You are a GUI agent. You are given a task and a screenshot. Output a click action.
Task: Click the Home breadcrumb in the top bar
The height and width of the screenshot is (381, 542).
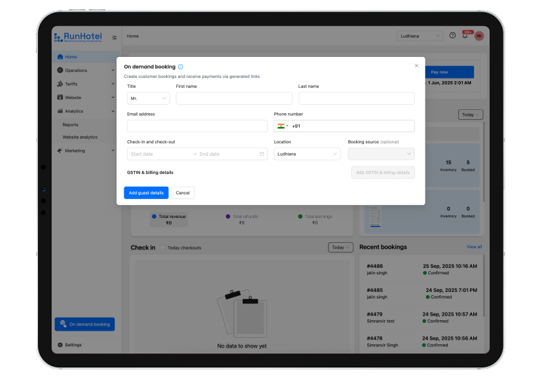(133, 36)
